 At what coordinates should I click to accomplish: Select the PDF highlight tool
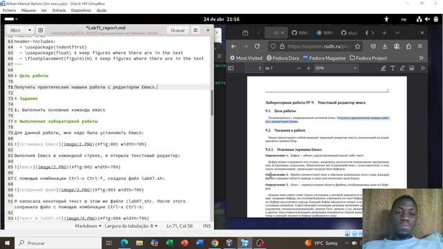383,68
